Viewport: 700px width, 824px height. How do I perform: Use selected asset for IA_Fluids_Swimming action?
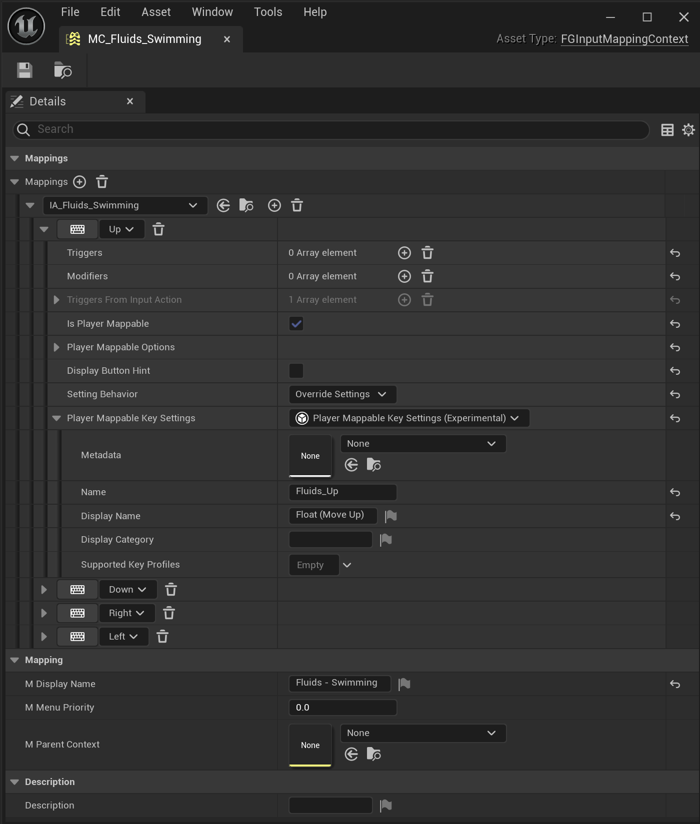tap(223, 205)
